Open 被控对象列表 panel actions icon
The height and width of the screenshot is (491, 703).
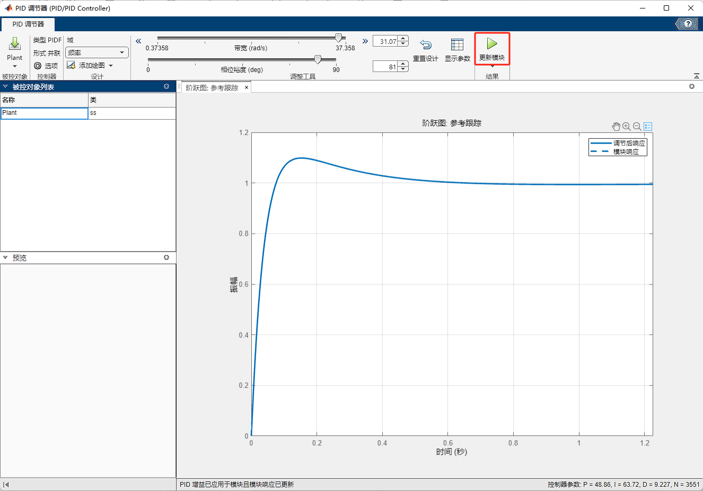pyautogui.click(x=166, y=86)
